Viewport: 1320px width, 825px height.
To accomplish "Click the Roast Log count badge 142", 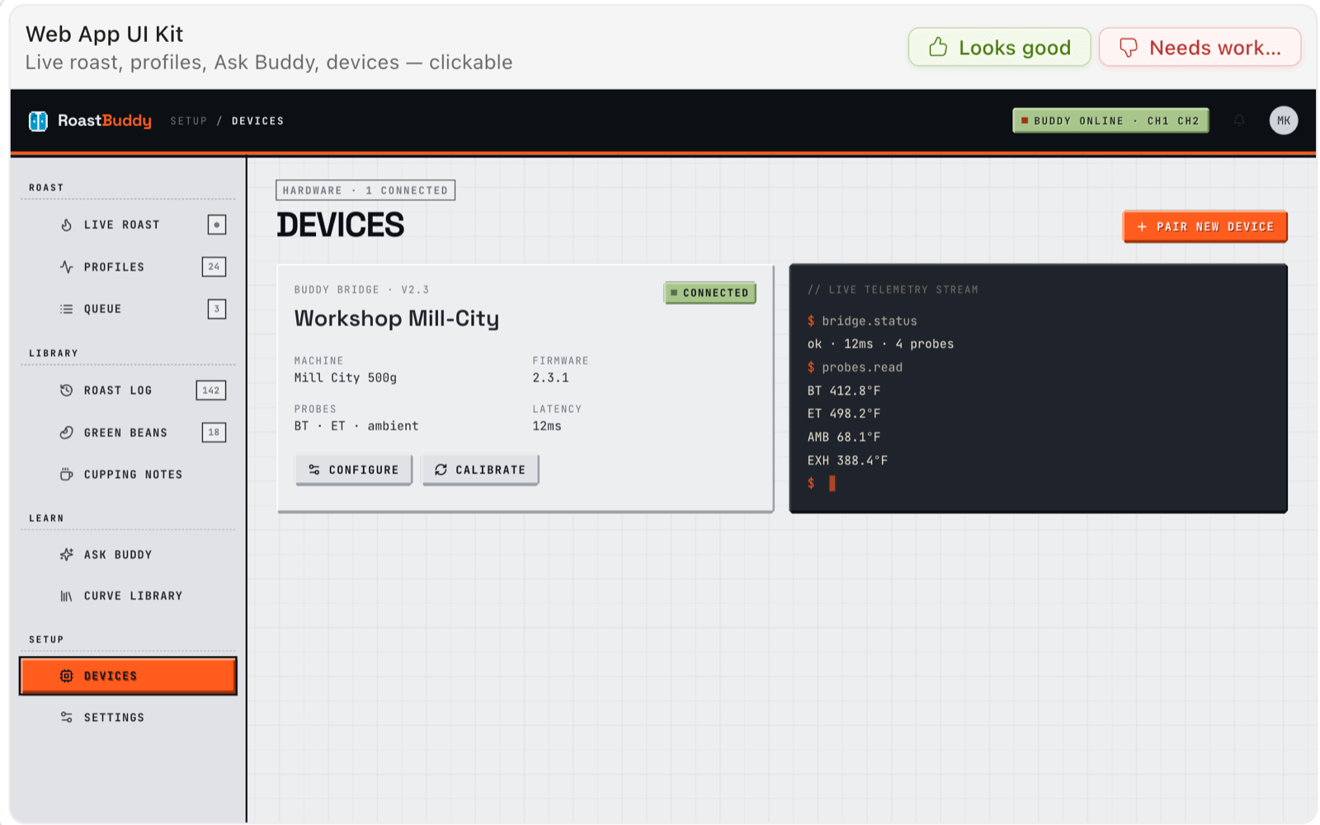I will point(211,390).
